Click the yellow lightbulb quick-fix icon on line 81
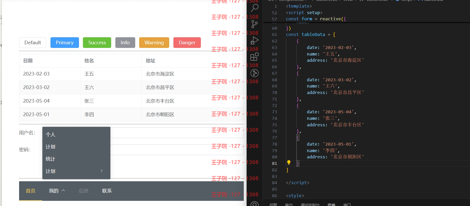The image size is (470, 206). [x=289, y=163]
